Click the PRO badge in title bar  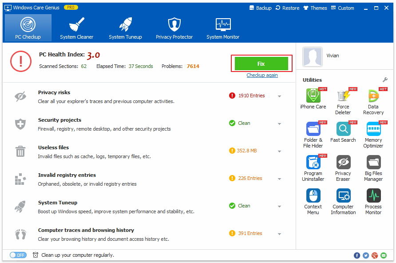tap(71, 8)
